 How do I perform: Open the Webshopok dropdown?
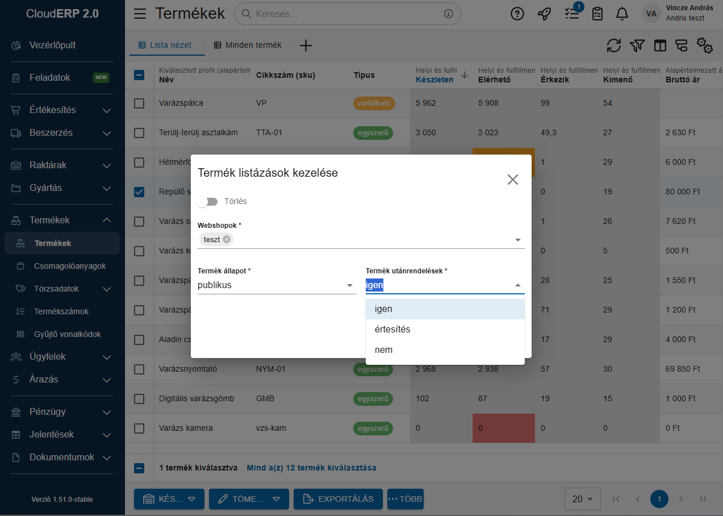point(517,240)
